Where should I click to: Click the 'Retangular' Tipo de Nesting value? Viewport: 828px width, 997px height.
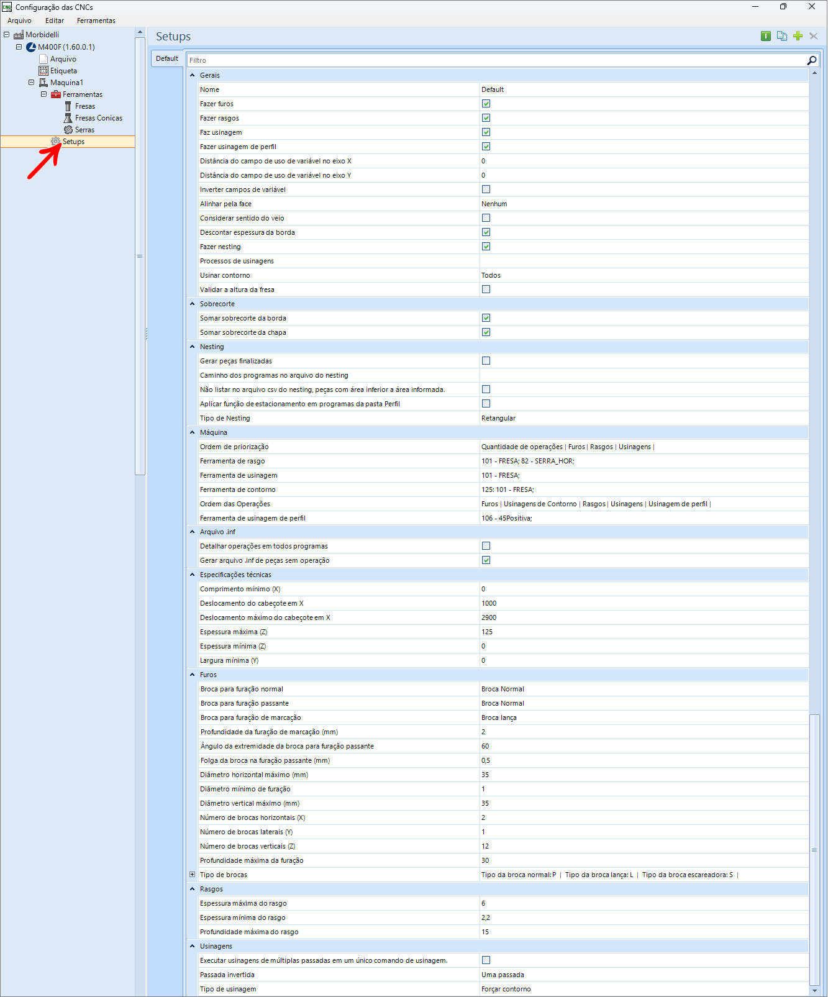498,418
